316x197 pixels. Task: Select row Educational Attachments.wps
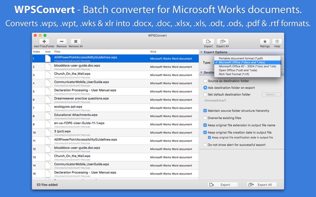point(115,116)
